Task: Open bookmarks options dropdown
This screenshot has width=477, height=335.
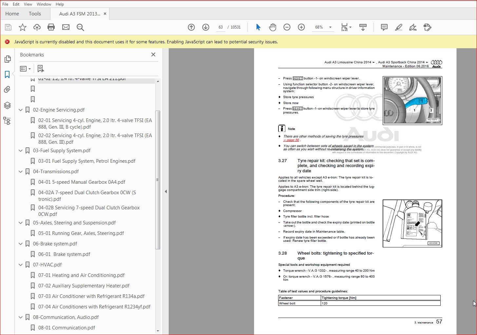Action: 25,69
